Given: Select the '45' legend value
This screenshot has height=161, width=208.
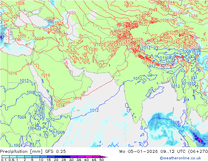Looking at the screenshot, I should (94, 160).
